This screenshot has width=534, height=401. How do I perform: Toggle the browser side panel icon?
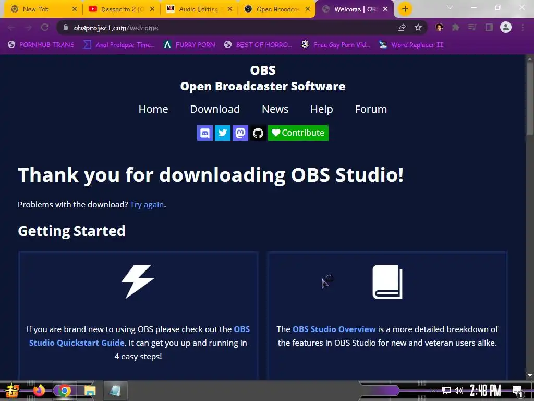click(489, 27)
